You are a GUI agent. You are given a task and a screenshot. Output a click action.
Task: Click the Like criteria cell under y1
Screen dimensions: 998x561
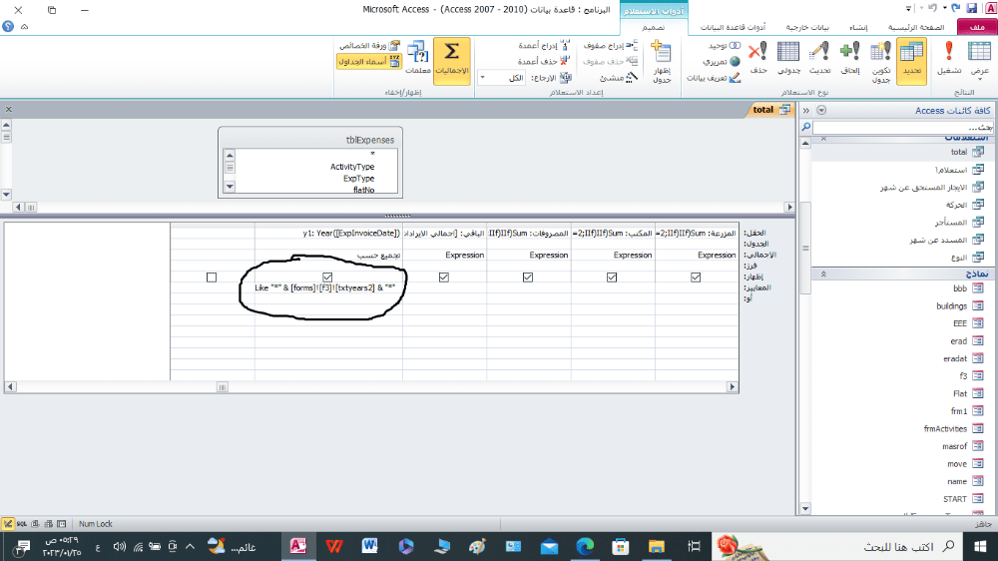328,287
